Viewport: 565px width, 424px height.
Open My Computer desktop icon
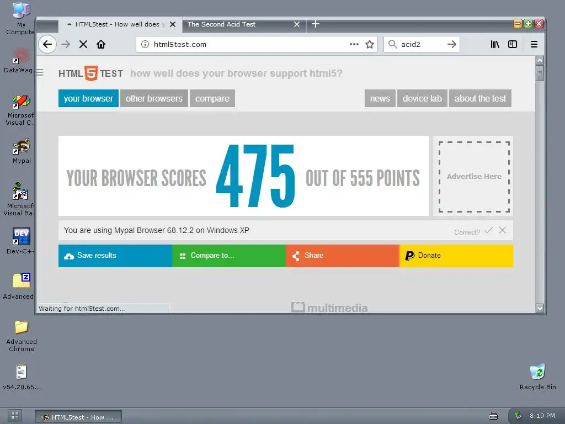[21, 19]
